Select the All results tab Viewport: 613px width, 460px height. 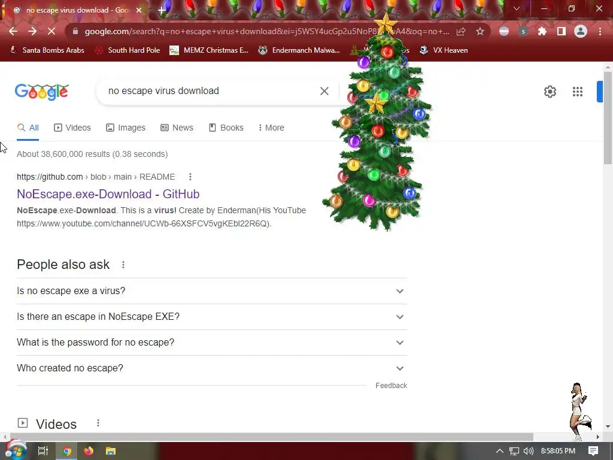pos(28,128)
